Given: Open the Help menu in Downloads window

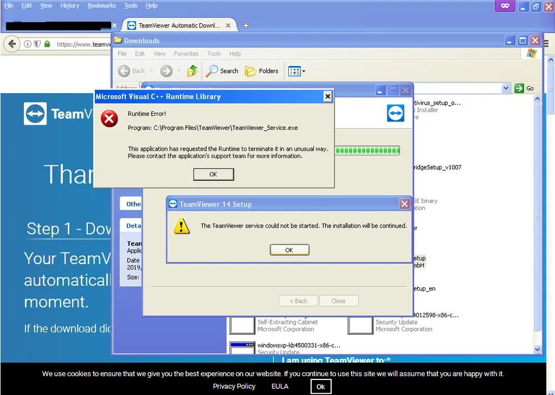Looking at the screenshot, I should pyautogui.click(x=235, y=54).
